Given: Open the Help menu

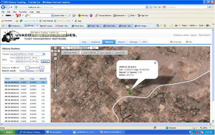Looking at the screenshot, I should (38, 12).
